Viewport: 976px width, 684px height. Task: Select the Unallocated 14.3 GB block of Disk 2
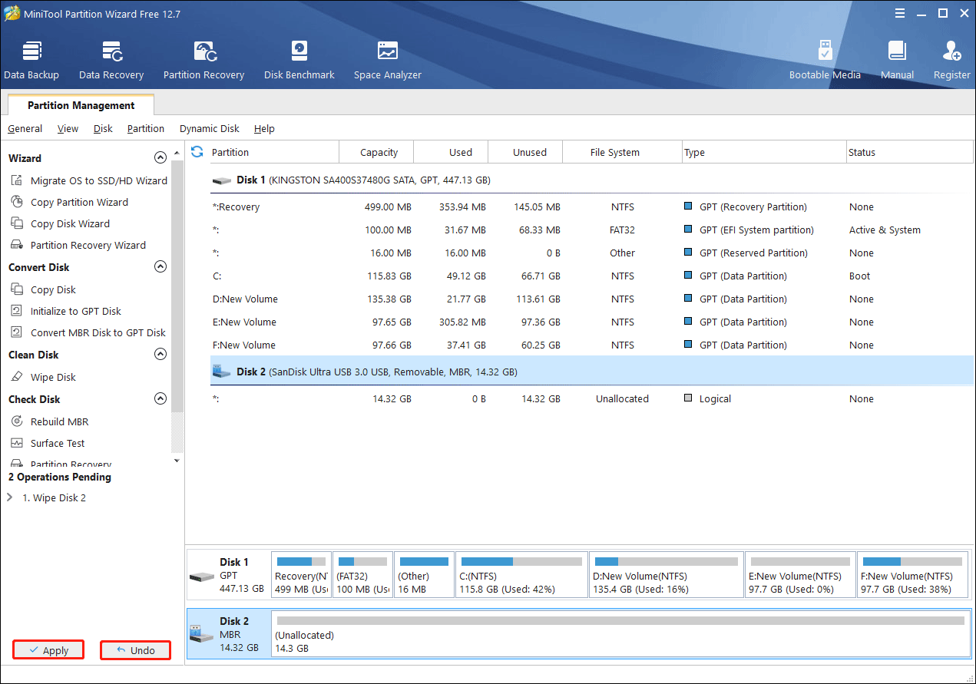(620, 634)
